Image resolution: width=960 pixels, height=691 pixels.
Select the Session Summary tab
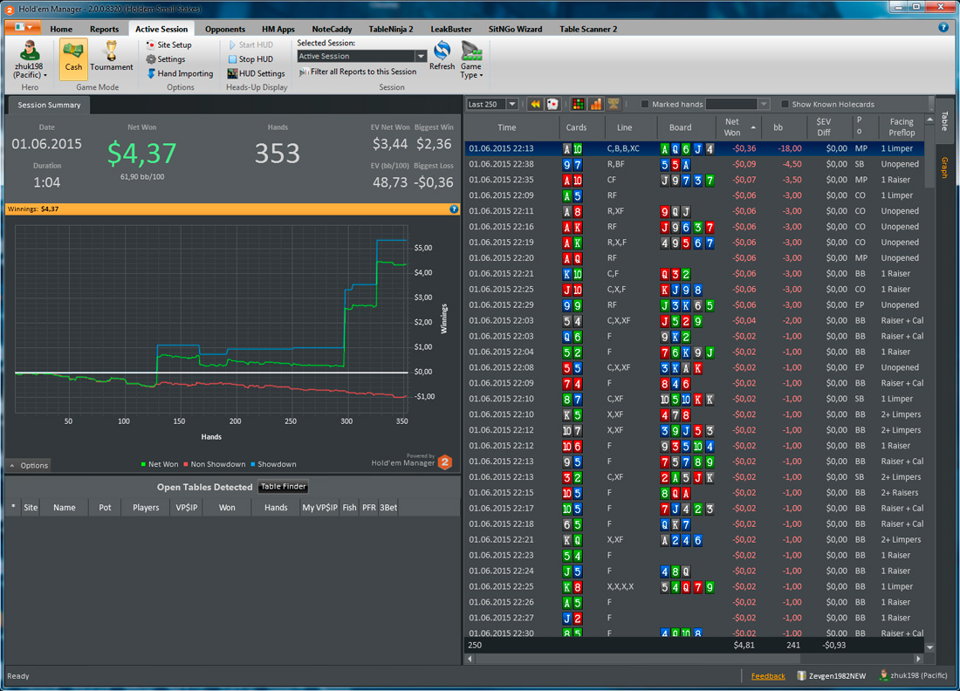(49, 105)
